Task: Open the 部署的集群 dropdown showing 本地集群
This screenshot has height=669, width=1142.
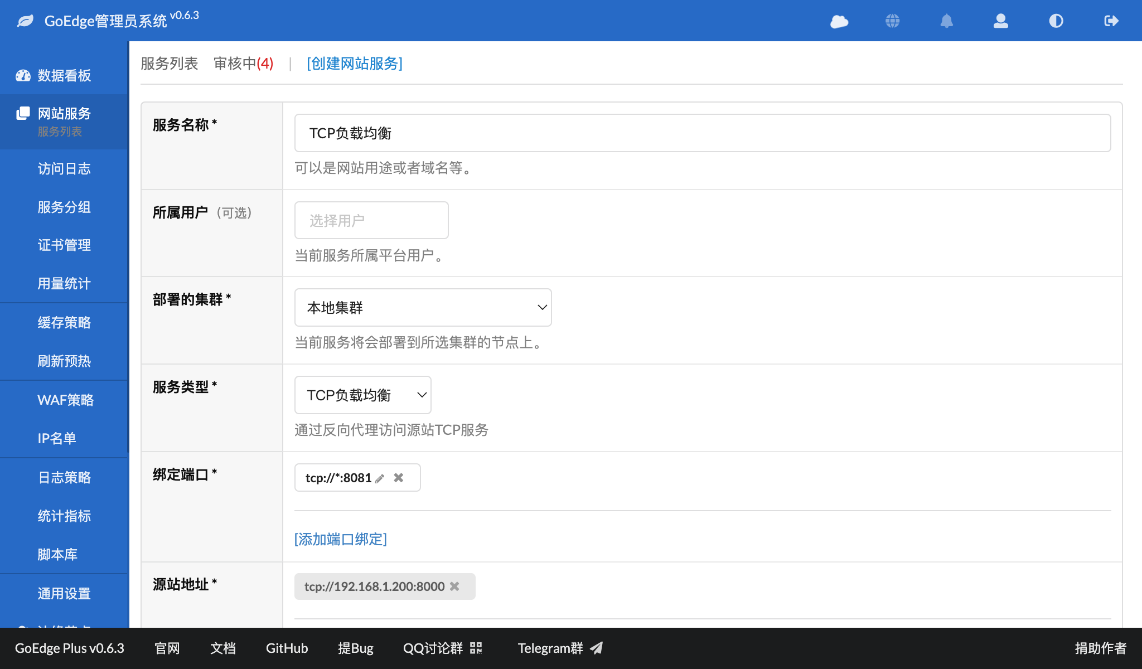Action: [423, 307]
